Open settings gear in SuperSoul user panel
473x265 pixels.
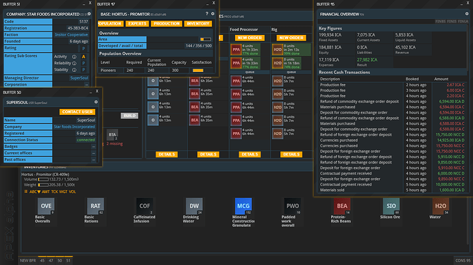(96, 102)
